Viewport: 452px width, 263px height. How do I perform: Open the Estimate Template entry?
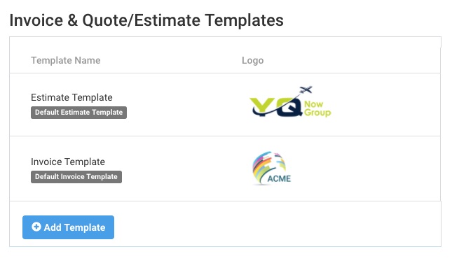[71, 97]
